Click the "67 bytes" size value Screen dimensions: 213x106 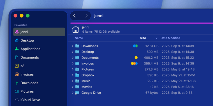152,93
